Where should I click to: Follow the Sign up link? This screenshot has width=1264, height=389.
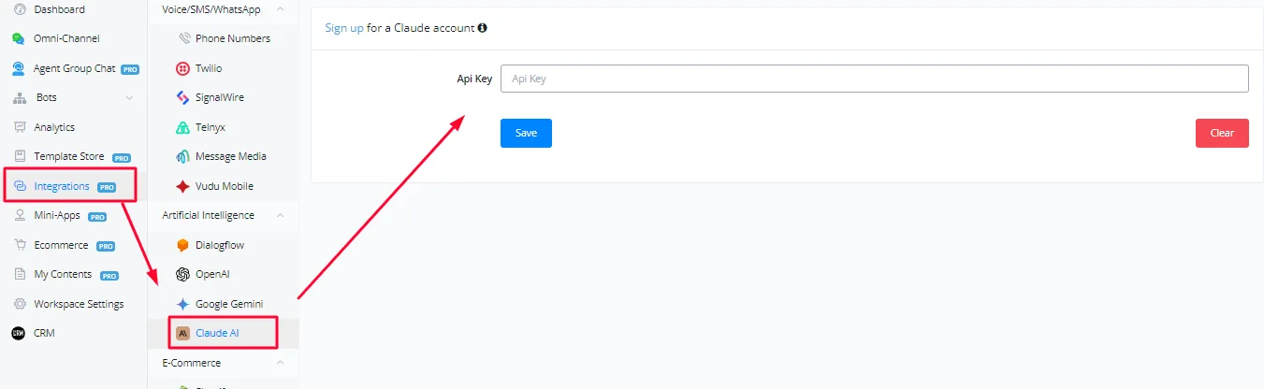point(344,28)
